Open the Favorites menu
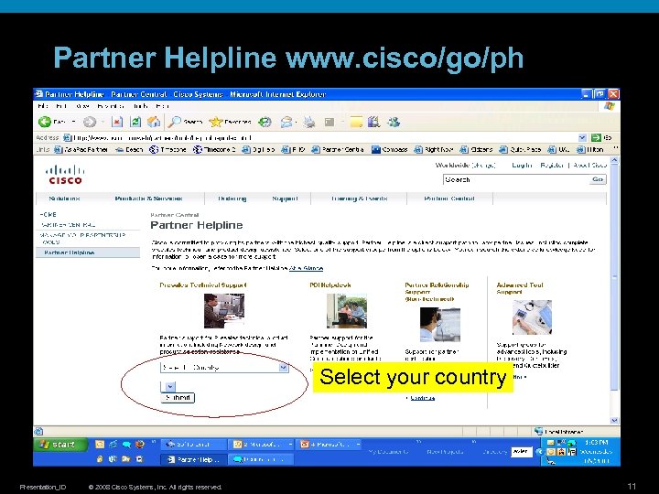This screenshot has width=659, height=494. tap(110, 106)
